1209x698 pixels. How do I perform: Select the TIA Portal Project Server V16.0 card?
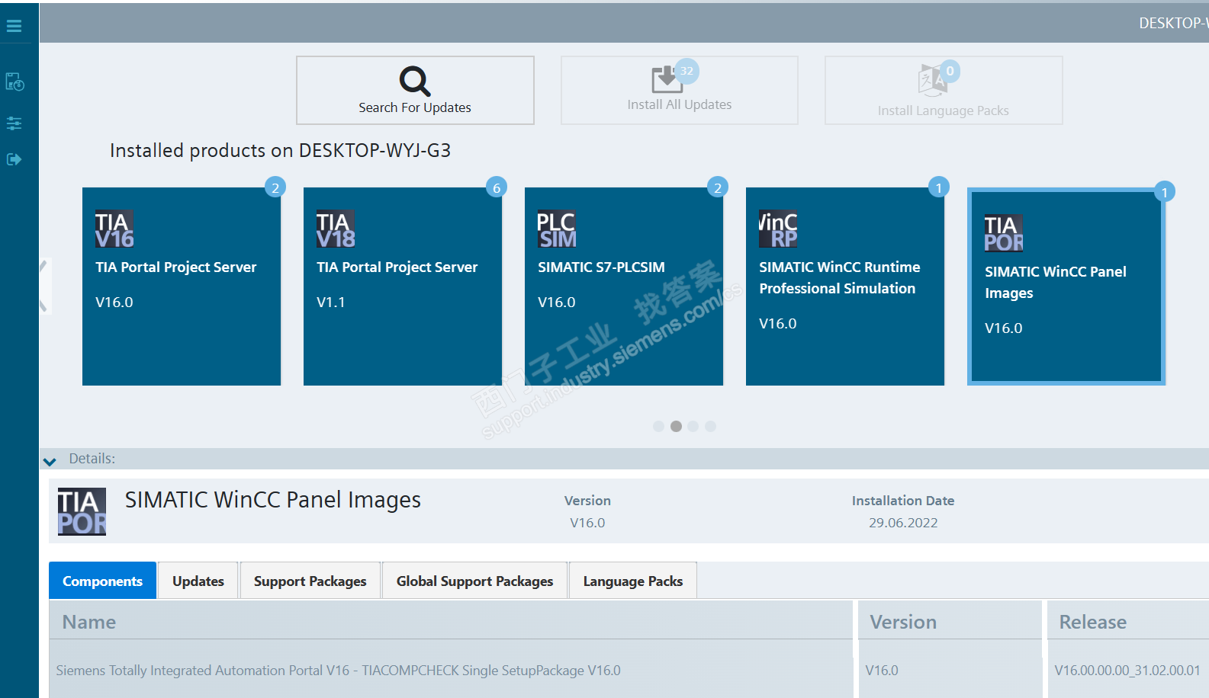[x=182, y=287]
